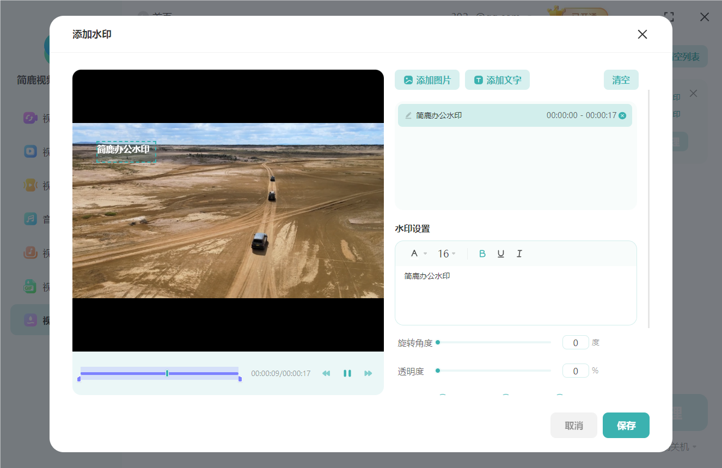Click the watermark text box in video preview

[x=126, y=151]
